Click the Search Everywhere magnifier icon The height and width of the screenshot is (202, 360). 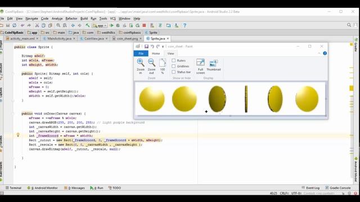[x=349, y=25]
